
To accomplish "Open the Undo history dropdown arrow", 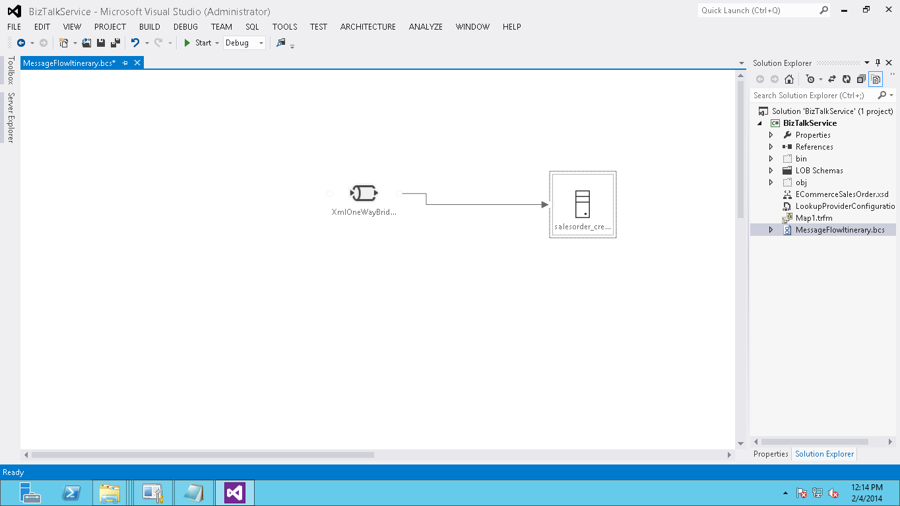I will coord(146,43).
